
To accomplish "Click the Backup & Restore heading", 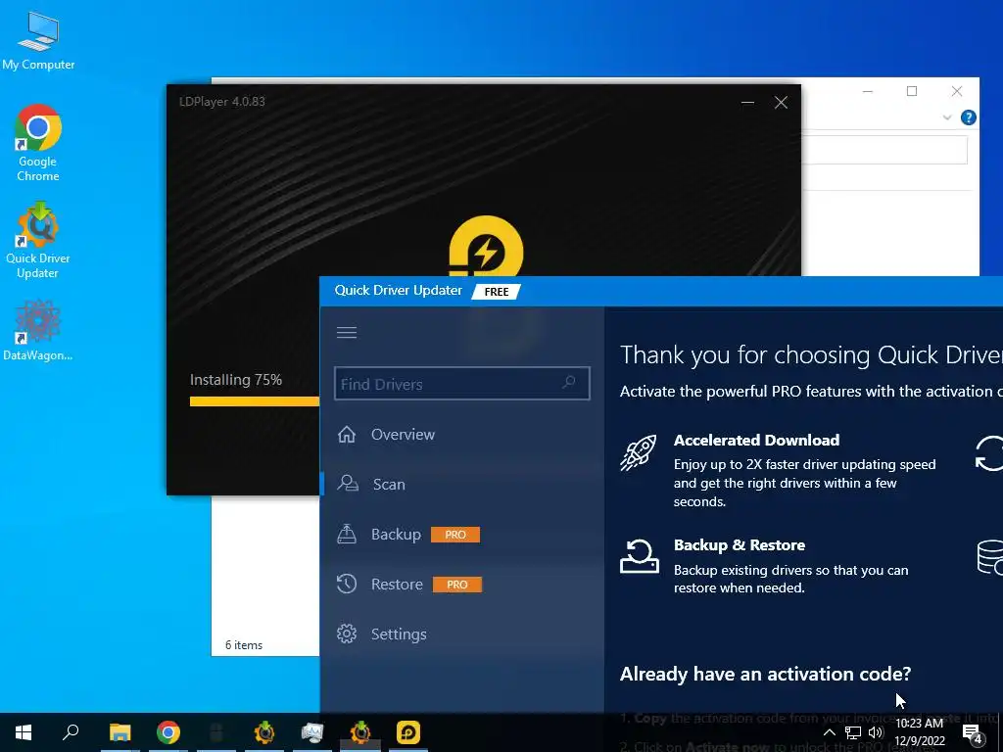I will tap(740, 544).
